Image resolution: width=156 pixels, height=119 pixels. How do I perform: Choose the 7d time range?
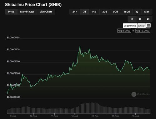pyautogui.click(x=84, y=12)
